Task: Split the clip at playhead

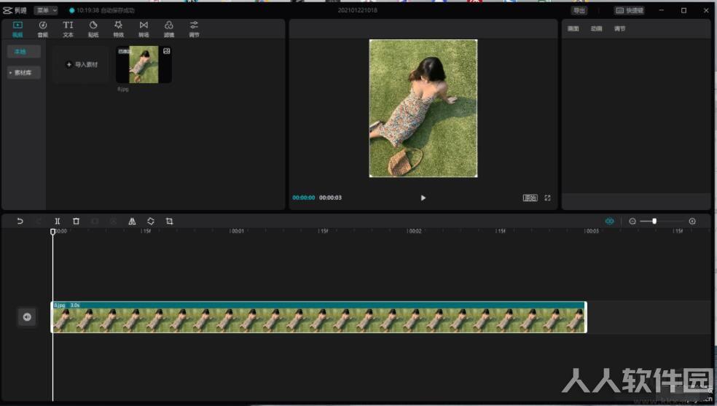Action: tap(57, 222)
